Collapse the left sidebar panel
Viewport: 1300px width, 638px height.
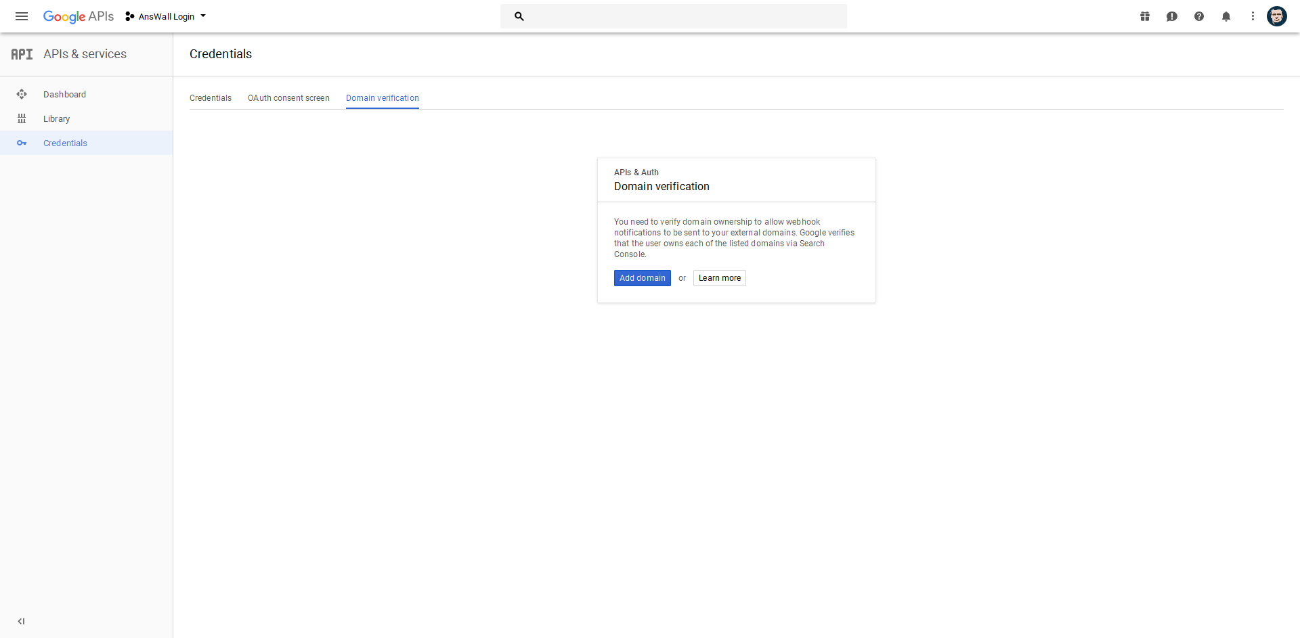tap(21, 621)
